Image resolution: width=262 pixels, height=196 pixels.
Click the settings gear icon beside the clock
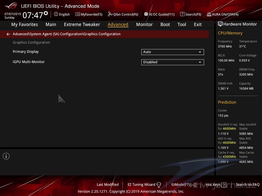(46, 13)
